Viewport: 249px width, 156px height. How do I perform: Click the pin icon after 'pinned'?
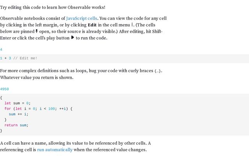pos(37,31)
